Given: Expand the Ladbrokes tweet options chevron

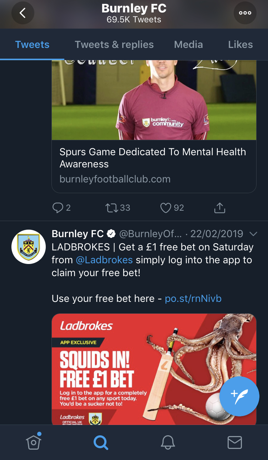Looking at the screenshot, I should tap(253, 234).
